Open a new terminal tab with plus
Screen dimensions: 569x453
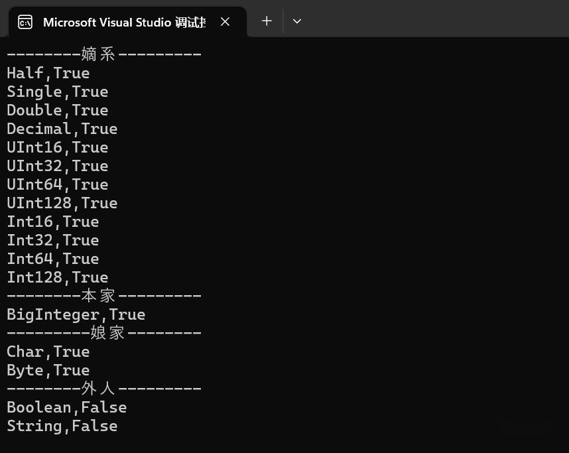267,21
